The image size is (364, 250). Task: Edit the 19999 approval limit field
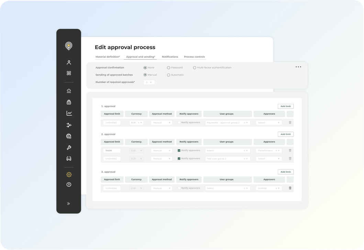[112, 151]
